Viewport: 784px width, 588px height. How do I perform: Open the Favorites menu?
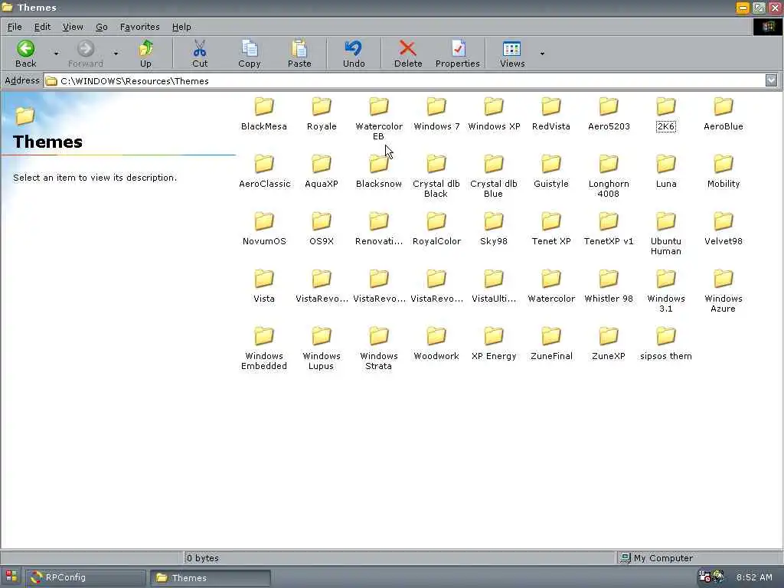139,27
